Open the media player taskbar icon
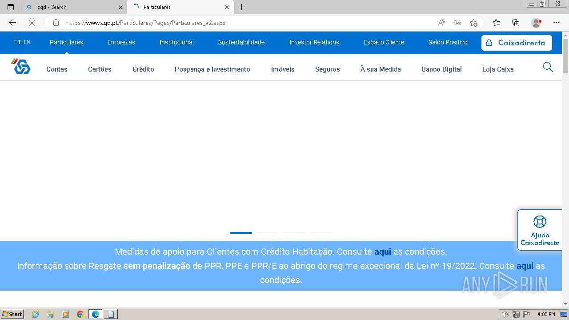Viewport: 569px width, 320px height. [65, 314]
